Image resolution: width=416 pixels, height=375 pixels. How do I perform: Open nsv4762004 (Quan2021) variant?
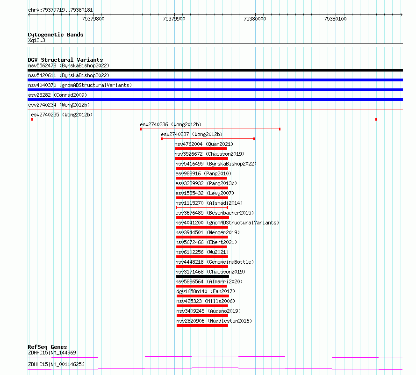(x=204, y=144)
